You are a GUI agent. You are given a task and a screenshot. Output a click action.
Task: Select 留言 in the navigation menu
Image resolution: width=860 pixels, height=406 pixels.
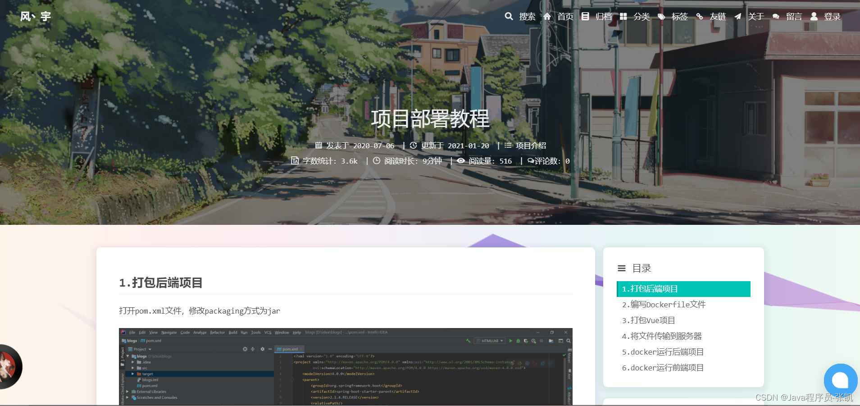click(793, 16)
